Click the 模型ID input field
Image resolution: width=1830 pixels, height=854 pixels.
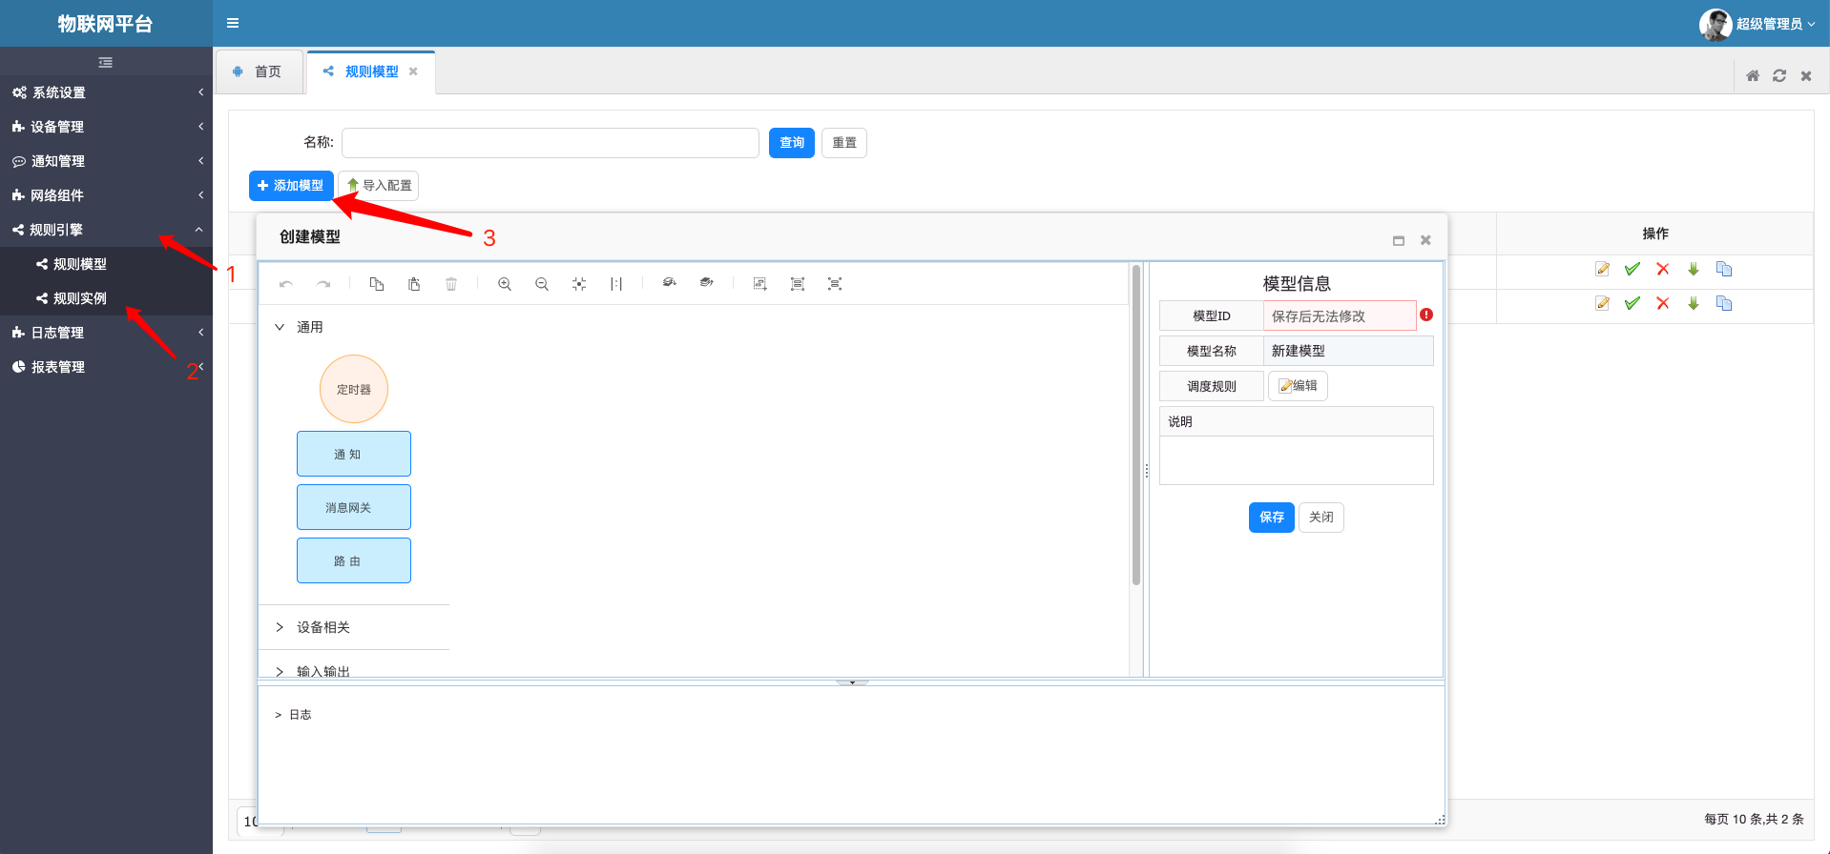click(x=1339, y=316)
